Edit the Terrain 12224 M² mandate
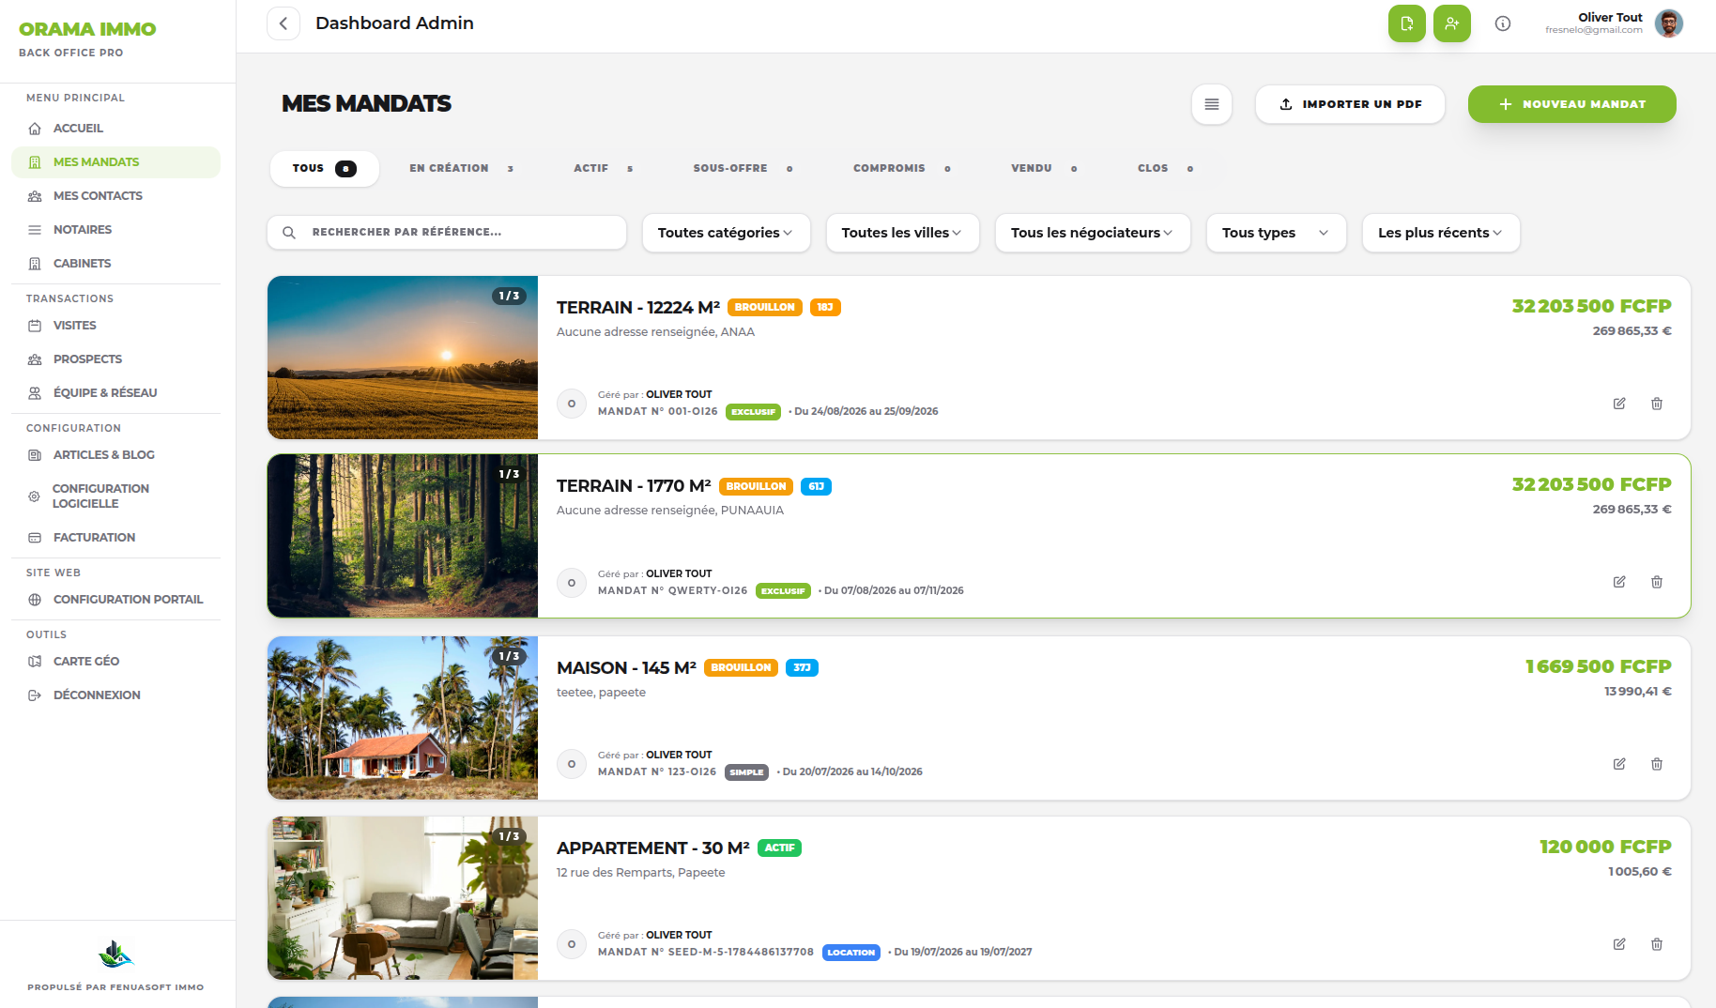The width and height of the screenshot is (1716, 1008). click(1618, 404)
